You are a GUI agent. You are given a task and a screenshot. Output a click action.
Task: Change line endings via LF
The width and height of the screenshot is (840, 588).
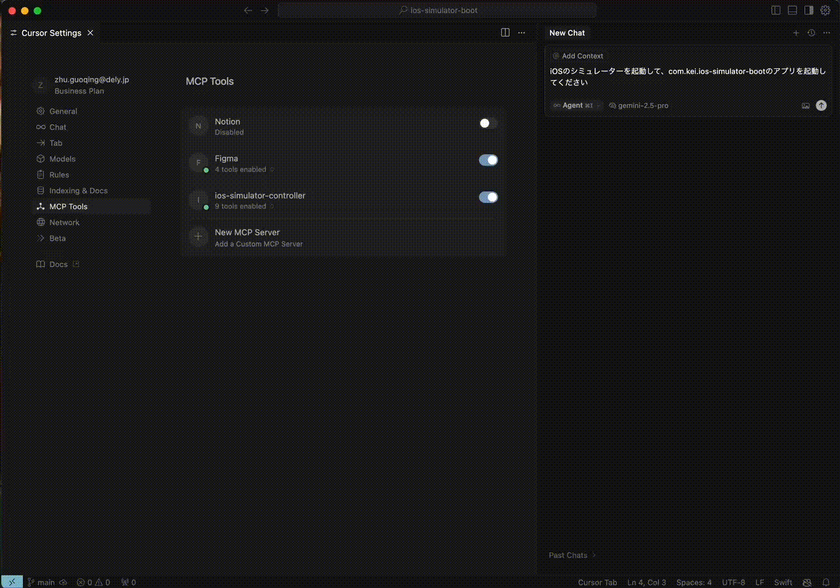point(759,583)
